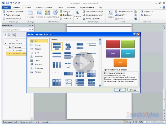The image size is (166, 124).
Task: Save the document from Quick Access toolbar
Action: 7,3
